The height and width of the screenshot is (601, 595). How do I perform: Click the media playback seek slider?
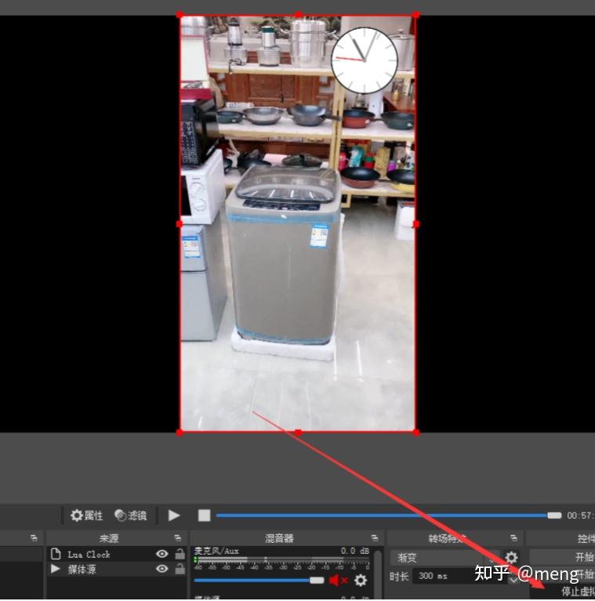[x=388, y=516]
